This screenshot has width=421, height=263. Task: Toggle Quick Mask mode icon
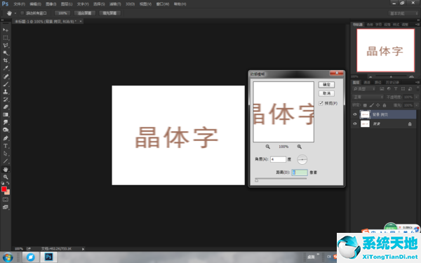click(6, 199)
